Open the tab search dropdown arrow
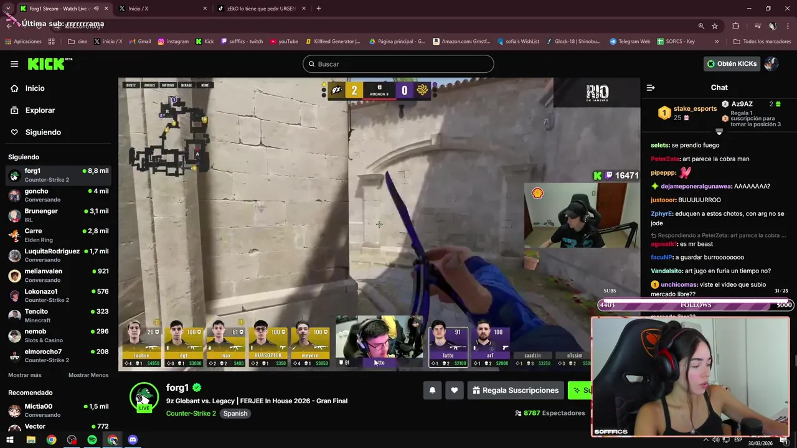 click(8, 9)
